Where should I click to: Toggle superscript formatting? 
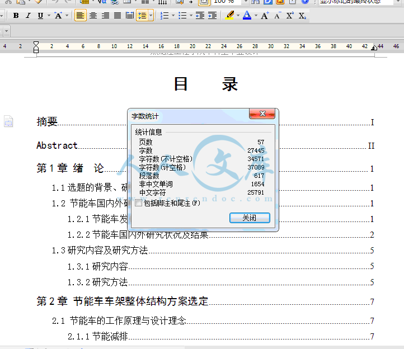tap(290, 16)
